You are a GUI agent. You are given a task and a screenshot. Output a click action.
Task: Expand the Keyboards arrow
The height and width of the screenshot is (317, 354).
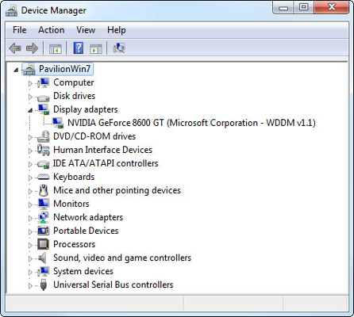pos(30,178)
